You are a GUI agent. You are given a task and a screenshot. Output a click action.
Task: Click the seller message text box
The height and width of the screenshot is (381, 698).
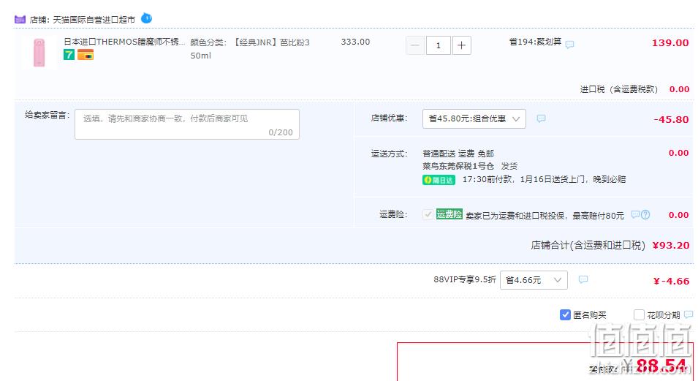coord(187,124)
